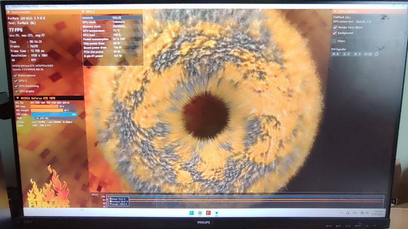408x229 pixels.
Task: Click the min/max/avg FPS line
Action: [x=27, y=35]
